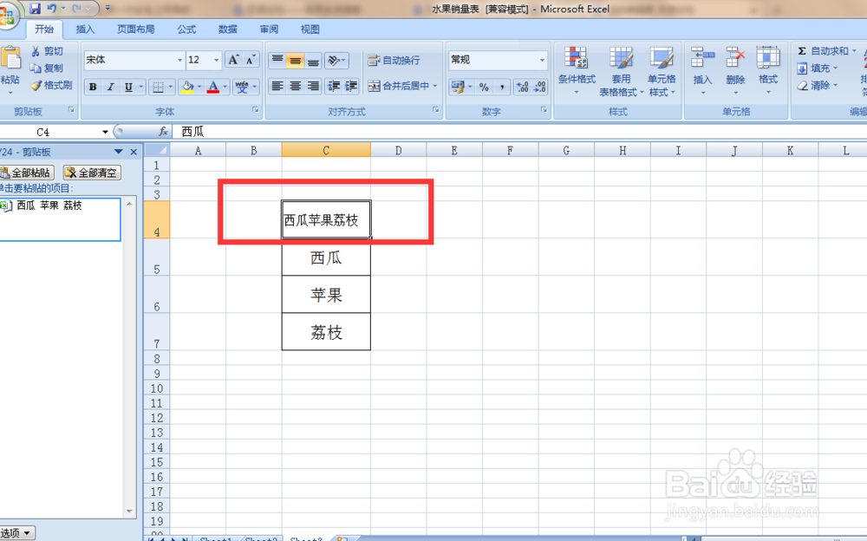Open Format as Table (套用表格格式)
The image size is (867, 541).
[621, 71]
